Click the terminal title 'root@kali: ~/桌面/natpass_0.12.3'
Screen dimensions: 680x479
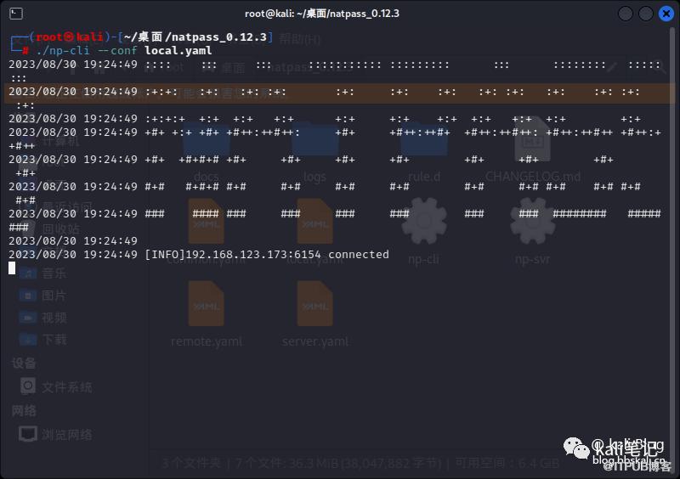point(322,14)
